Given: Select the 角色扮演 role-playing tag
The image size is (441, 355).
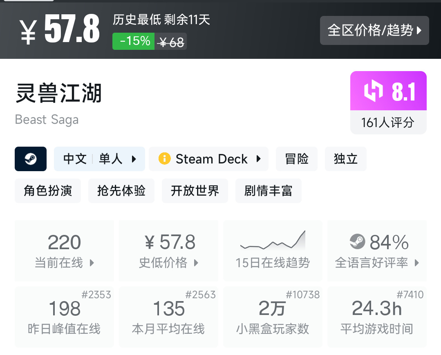Looking at the screenshot, I should click(x=48, y=191).
